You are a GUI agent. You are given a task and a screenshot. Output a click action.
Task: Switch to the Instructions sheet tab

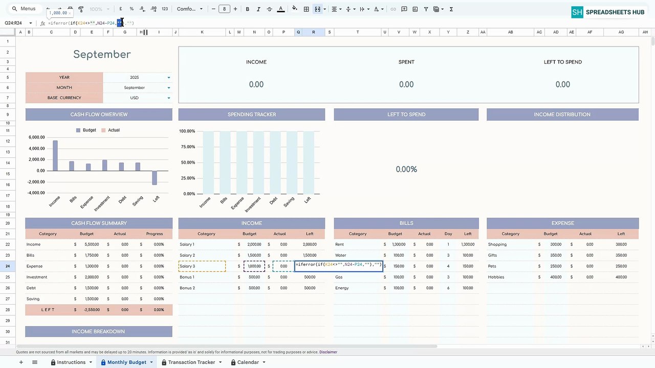tap(71, 362)
